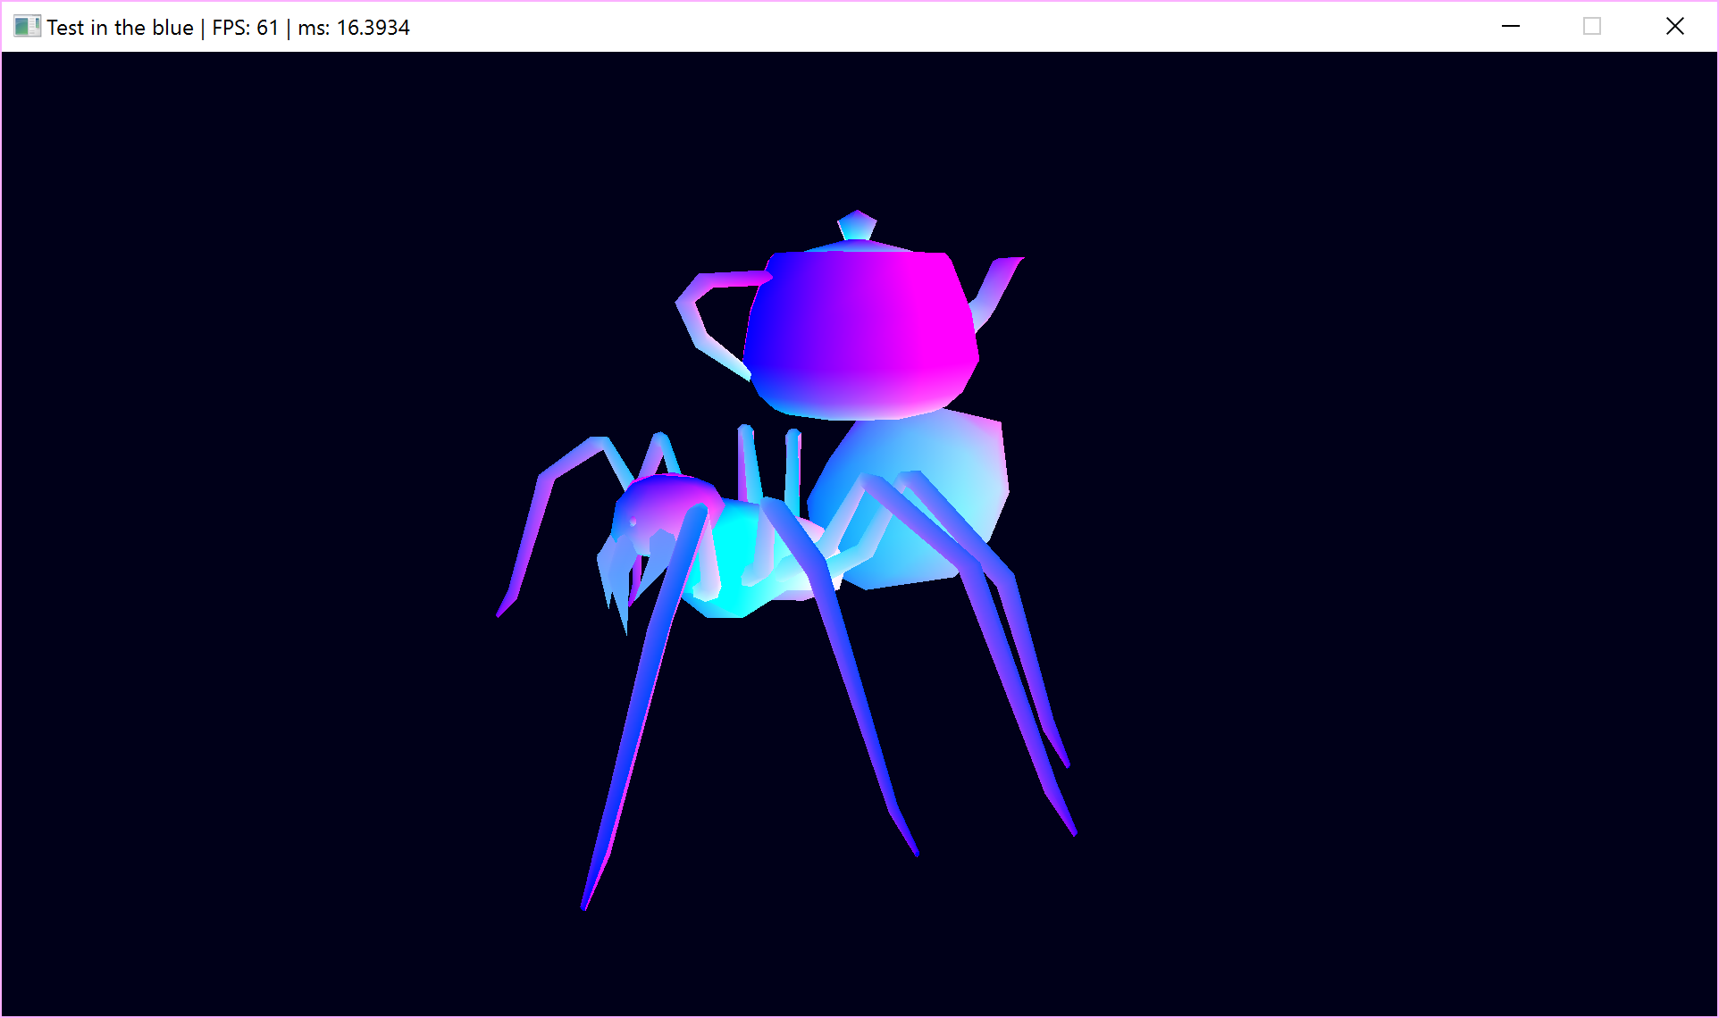Close the Test in the blue window
This screenshot has height=1018, width=1719.
click(1674, 27)
